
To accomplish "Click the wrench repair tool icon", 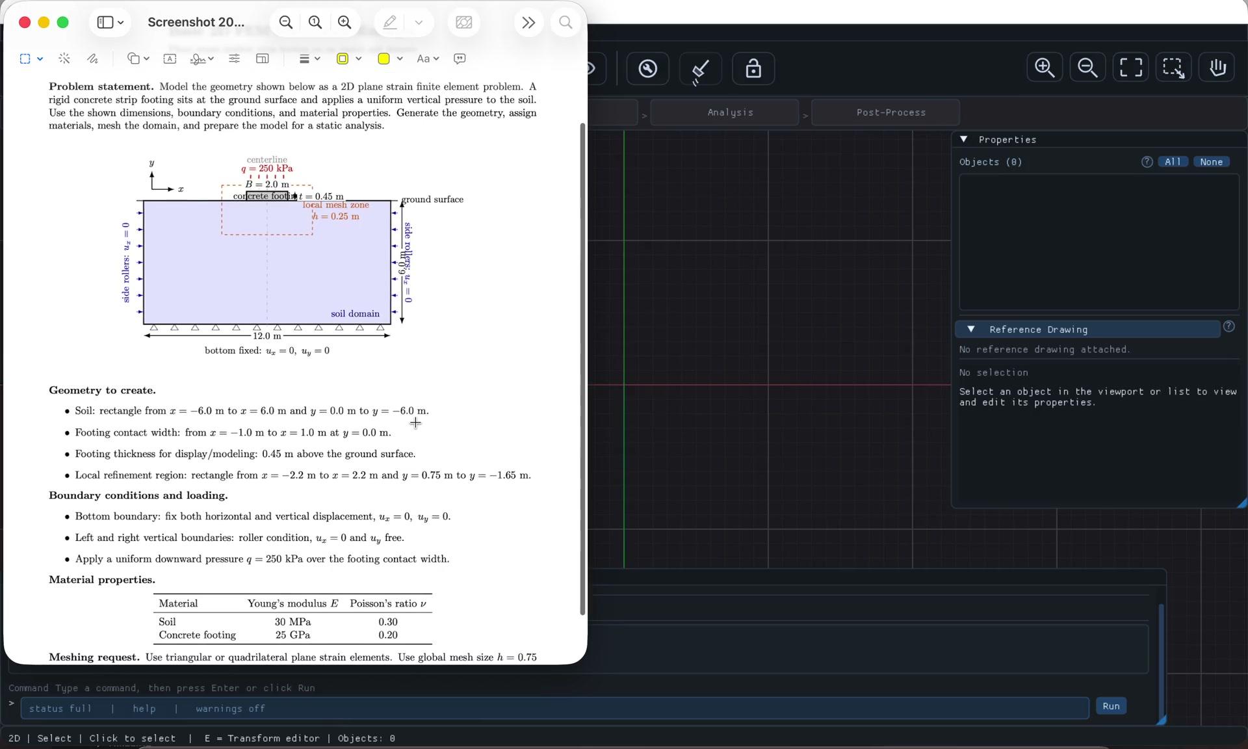I will (647, 68).
